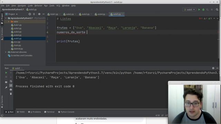Viewport: 221px width, 124px height.
Task: Open the TODO tool window
Action: click(x=21, y=112)
